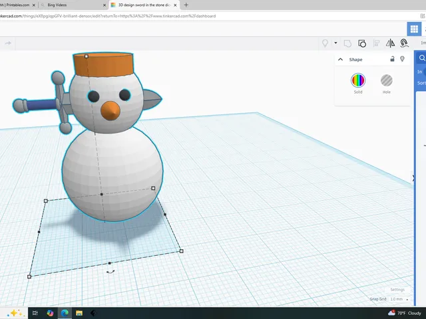Click the Microsoft Edge taskbar icon
The width and height of the screenshot is (426, 319).
pyautogui.click(x=65, y=313)
